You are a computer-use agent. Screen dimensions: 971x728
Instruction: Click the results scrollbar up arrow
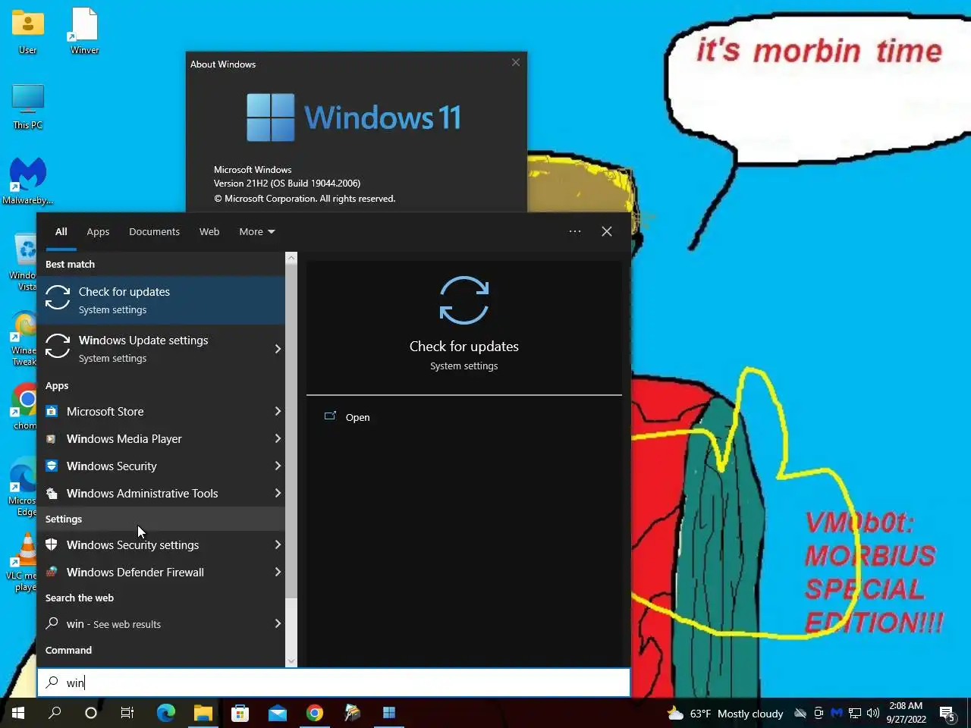291,258
